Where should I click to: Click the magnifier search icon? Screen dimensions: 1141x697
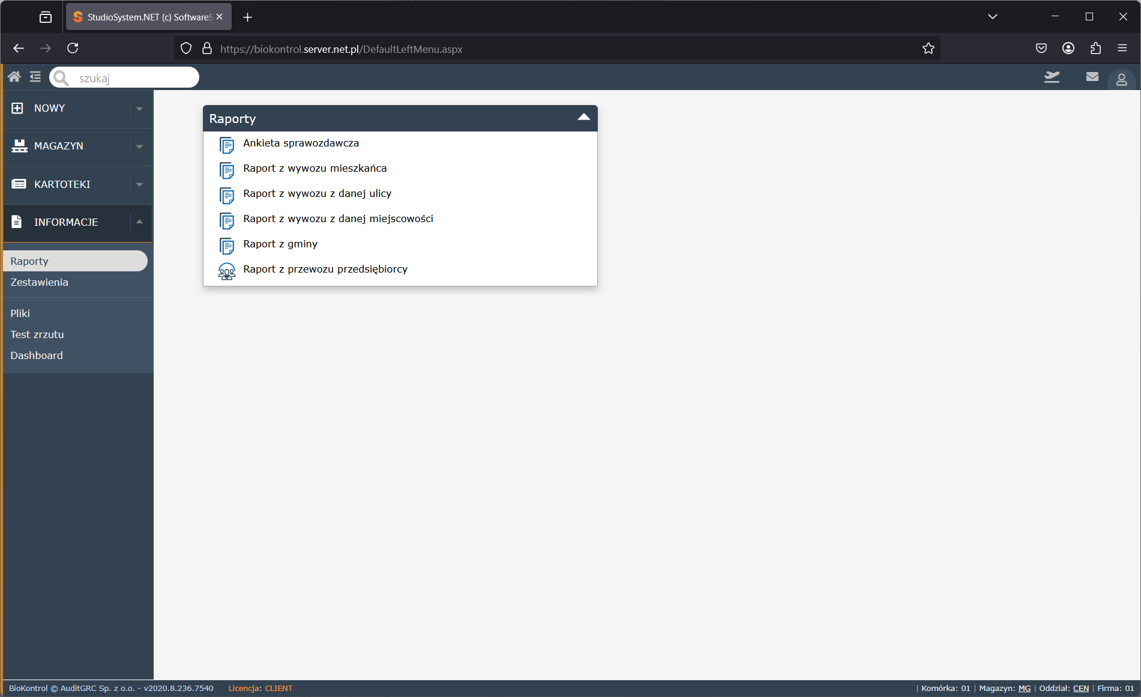point(61,78)
